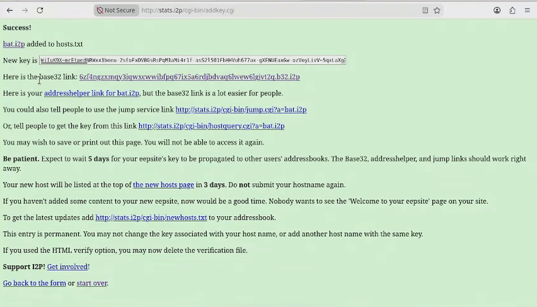Click the forward navigation arrow
This screenshot has width=537, height=307.
tap(24, 10)
